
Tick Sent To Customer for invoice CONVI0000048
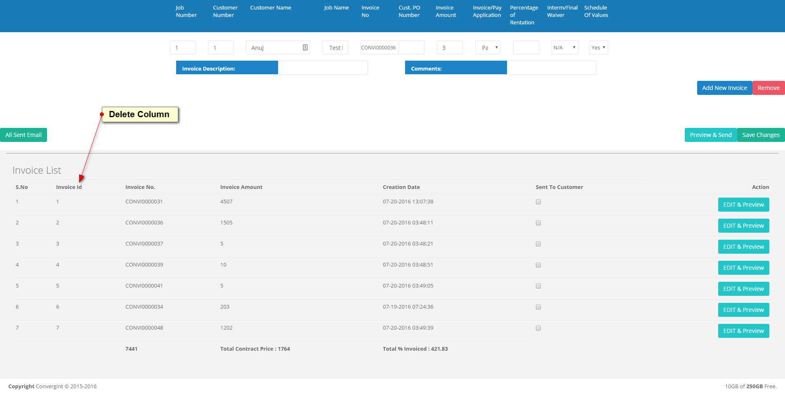pyautogui.click(x=538, y=328)
